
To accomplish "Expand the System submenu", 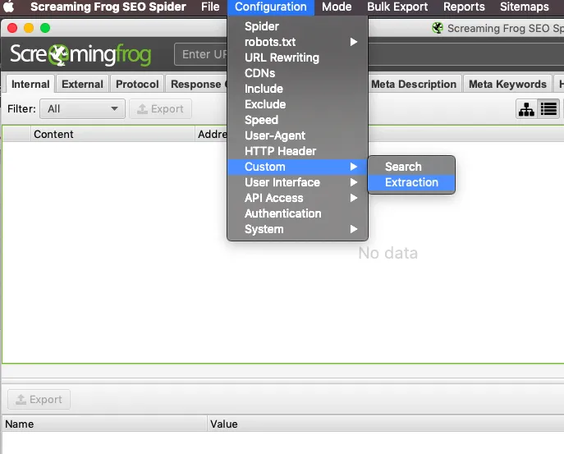I will [x=297, y=229].
